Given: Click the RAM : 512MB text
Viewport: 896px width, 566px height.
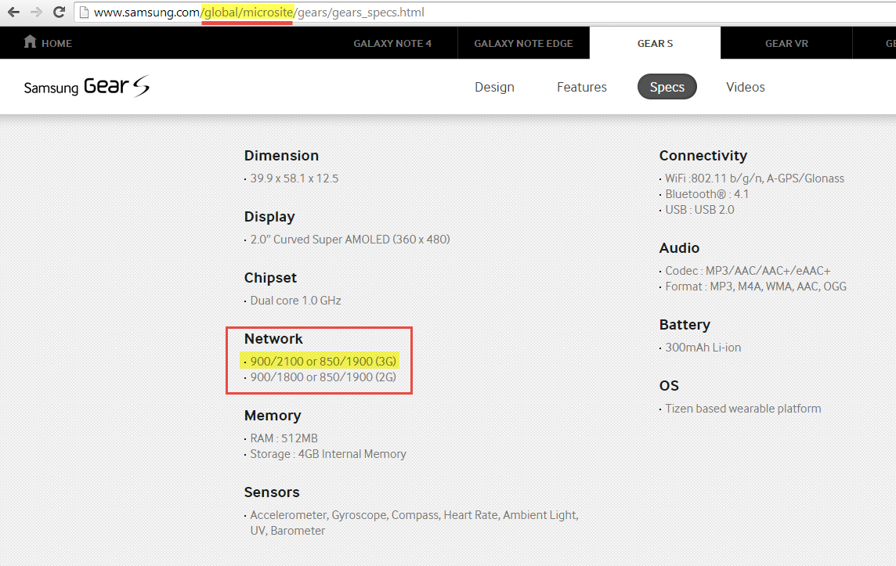Looking at the screenshot, I should click(284, 438).
